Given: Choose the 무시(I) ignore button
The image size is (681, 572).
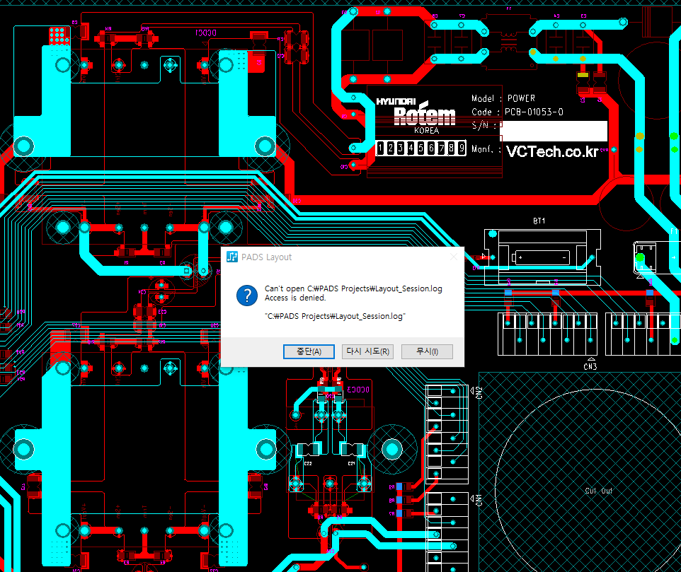Looking at the screenshot, I should click(x=426, y=351).
